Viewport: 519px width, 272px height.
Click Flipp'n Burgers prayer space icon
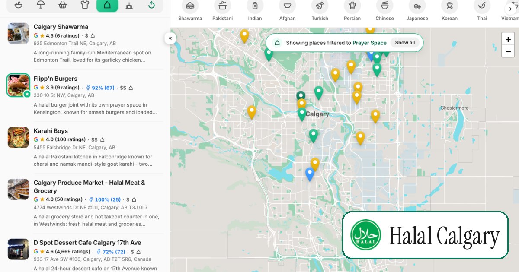coord(131,88)
